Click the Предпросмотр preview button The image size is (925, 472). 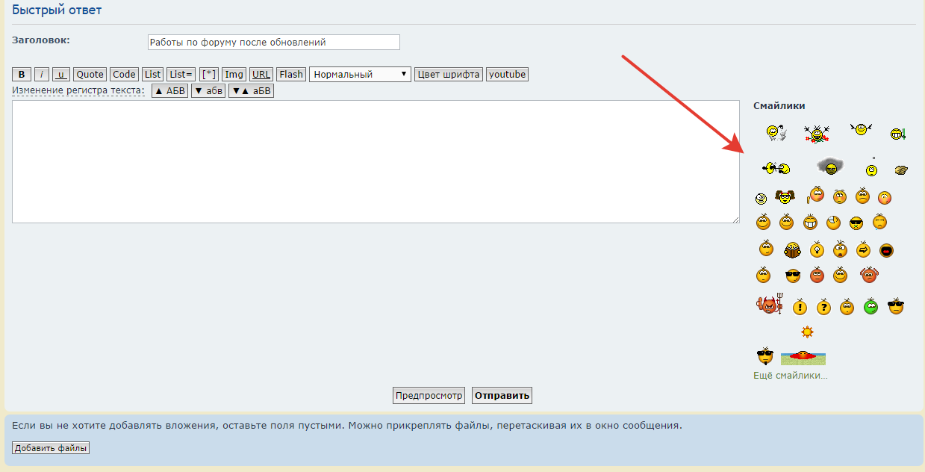tap(429, 395)
